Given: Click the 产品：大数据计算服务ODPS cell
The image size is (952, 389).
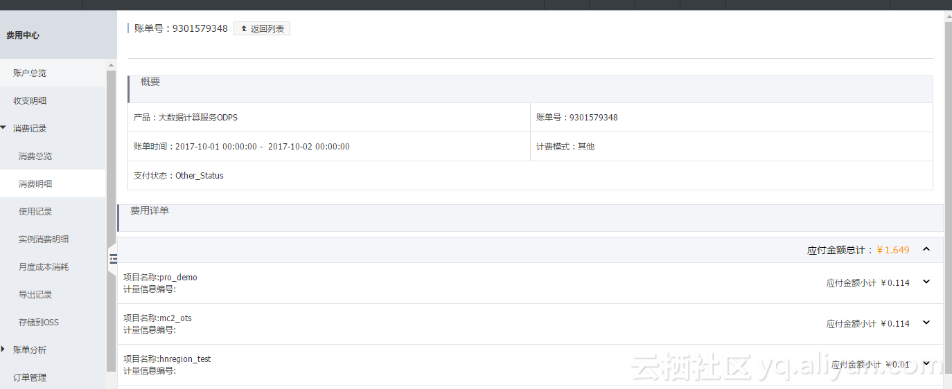Looking at the screenshot, I should coord(329,118).
